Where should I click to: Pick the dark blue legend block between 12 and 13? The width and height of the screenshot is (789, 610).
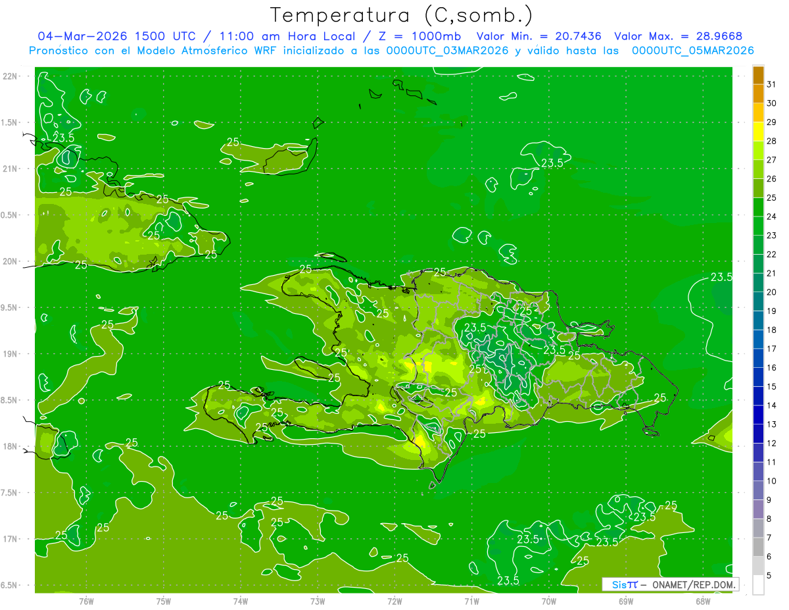point(758,434)
